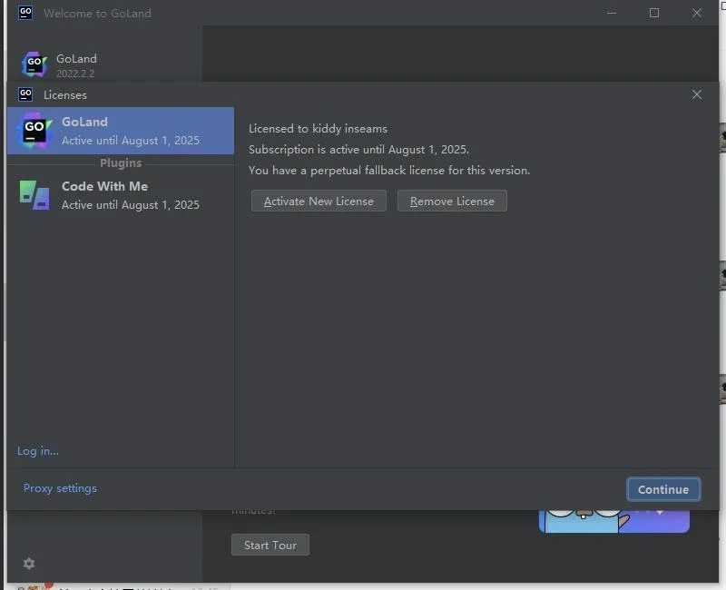Minimize the Welcome to GoLand window

tap(611, 13)
